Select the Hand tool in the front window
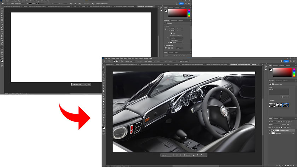Viewport: 297px width, 167px height. click(104, 118)
